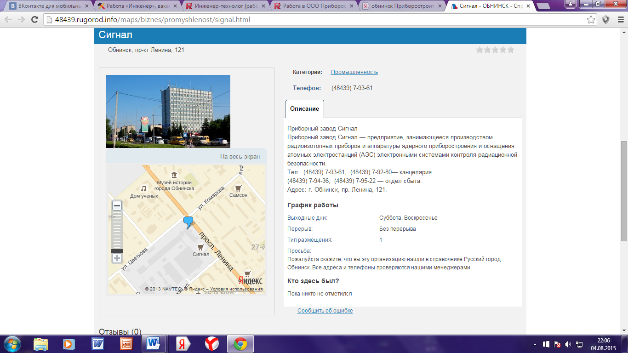This screenshot has height=353, width=628.
Task: Expand the map with На весь экран
Action: 240,156
